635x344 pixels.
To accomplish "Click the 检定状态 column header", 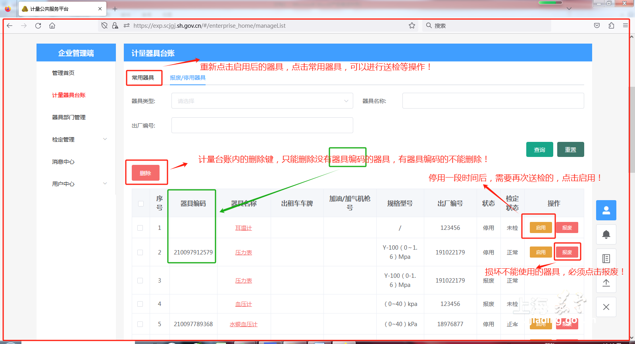I will point(512,203).
